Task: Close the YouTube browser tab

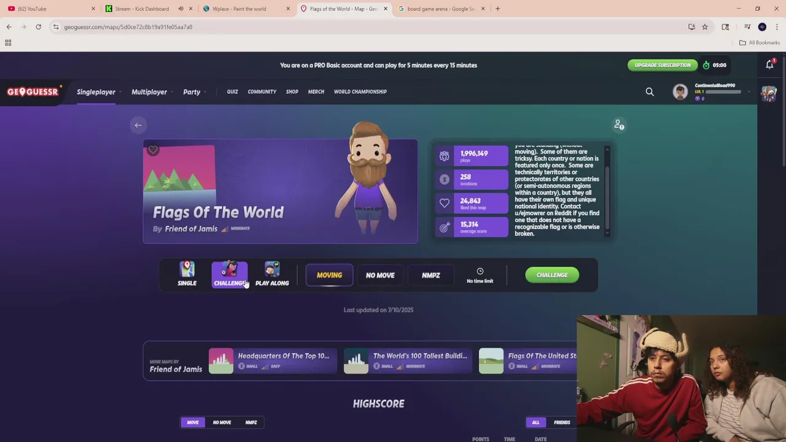Action: coord(93,9)
